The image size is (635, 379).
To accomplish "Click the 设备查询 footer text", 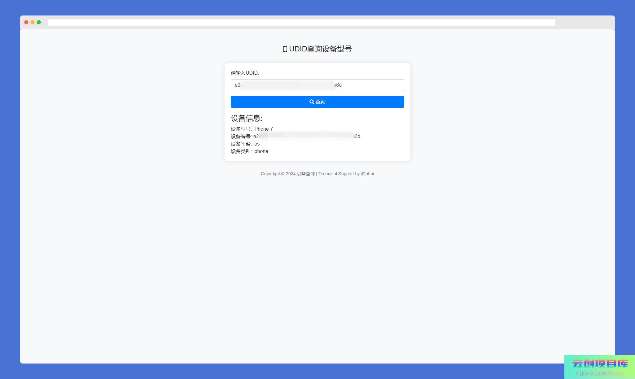I will [306, 174].
